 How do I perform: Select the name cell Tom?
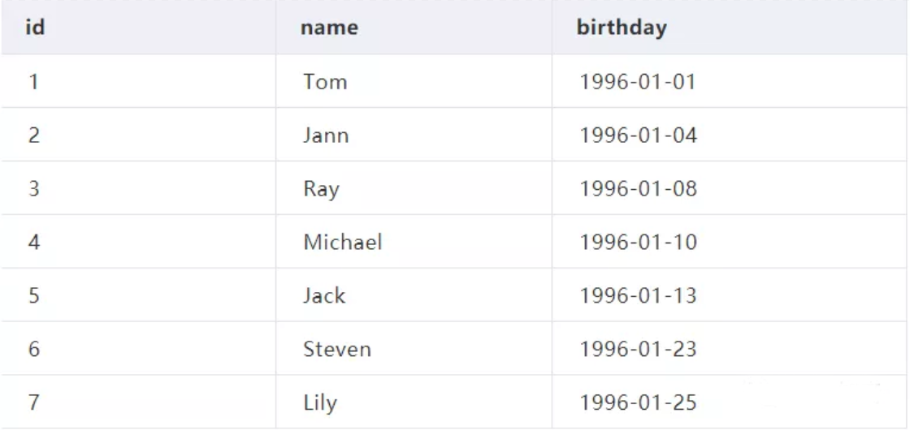point(325,82)
